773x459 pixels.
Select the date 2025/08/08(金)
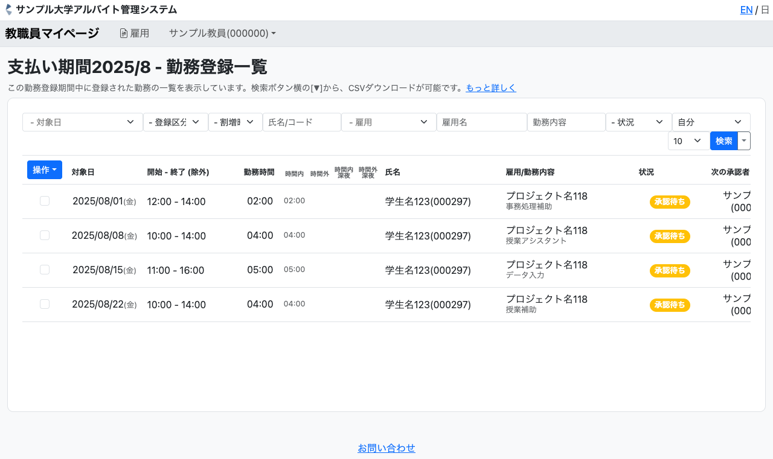[x=104, y=236]
